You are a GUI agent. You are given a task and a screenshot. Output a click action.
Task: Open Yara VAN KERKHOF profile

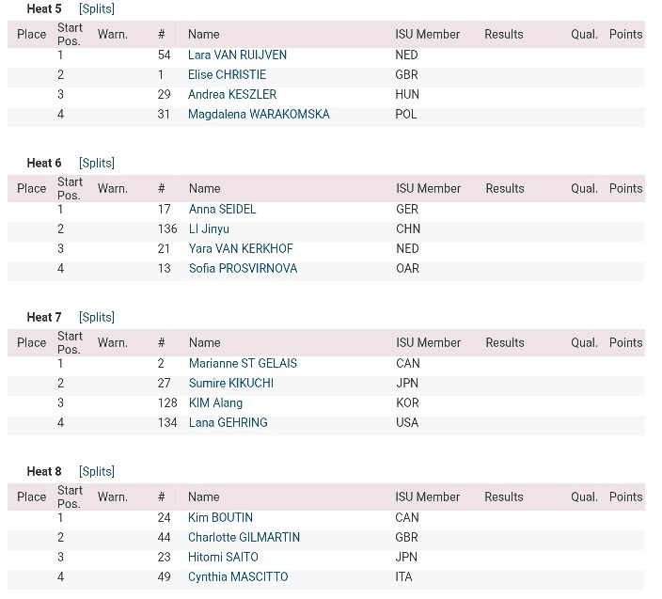click(241, 248)
